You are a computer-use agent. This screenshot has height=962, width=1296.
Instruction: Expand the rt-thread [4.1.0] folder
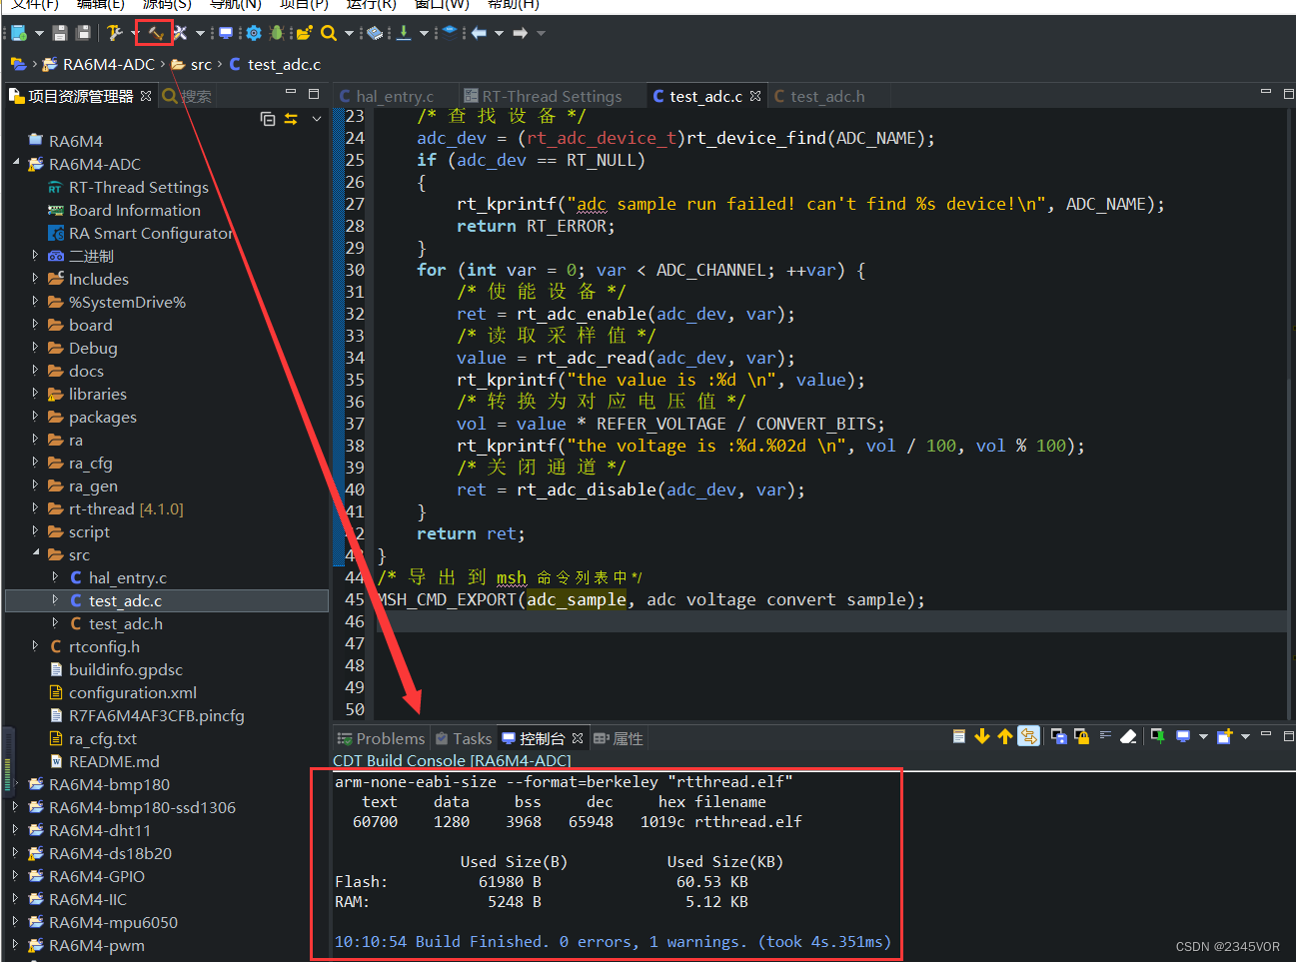click(35, 508)
